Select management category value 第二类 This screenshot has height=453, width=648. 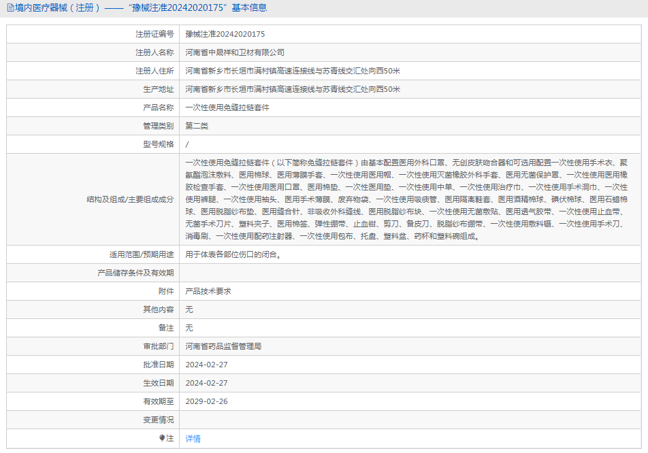[x=197, y=126]
